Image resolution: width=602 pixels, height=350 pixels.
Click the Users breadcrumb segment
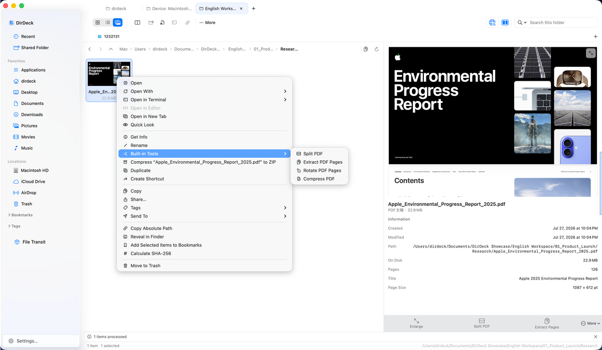140,49
